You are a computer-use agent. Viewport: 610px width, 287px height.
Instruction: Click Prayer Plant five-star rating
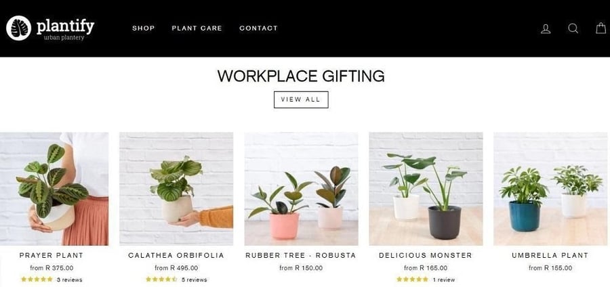coord(37,280)
